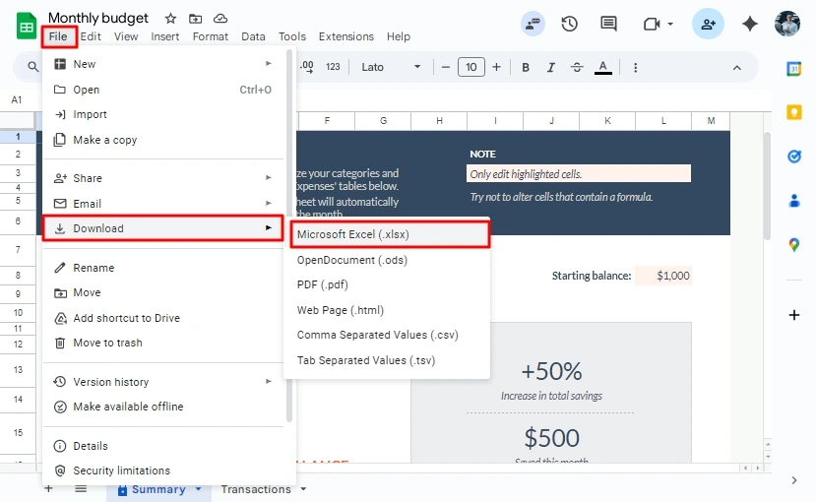Screen dimensions: 816x502
Task: Open Security limitations
Action: pos(163,471)
